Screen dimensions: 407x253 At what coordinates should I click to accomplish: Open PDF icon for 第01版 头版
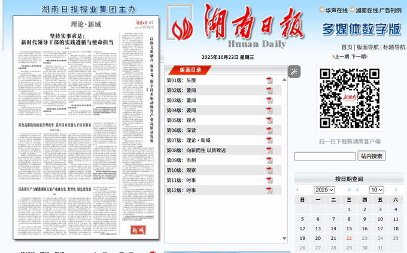(x=269, y=81)
